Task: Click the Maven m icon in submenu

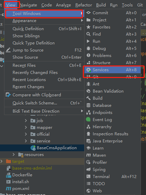Action: [x=88, y=155]
